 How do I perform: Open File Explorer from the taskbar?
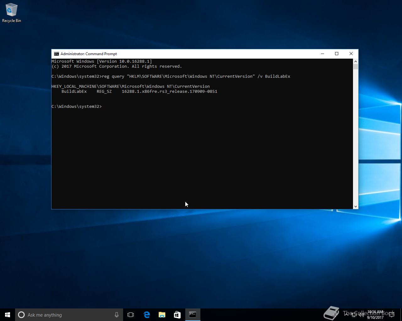pos(162,315)
